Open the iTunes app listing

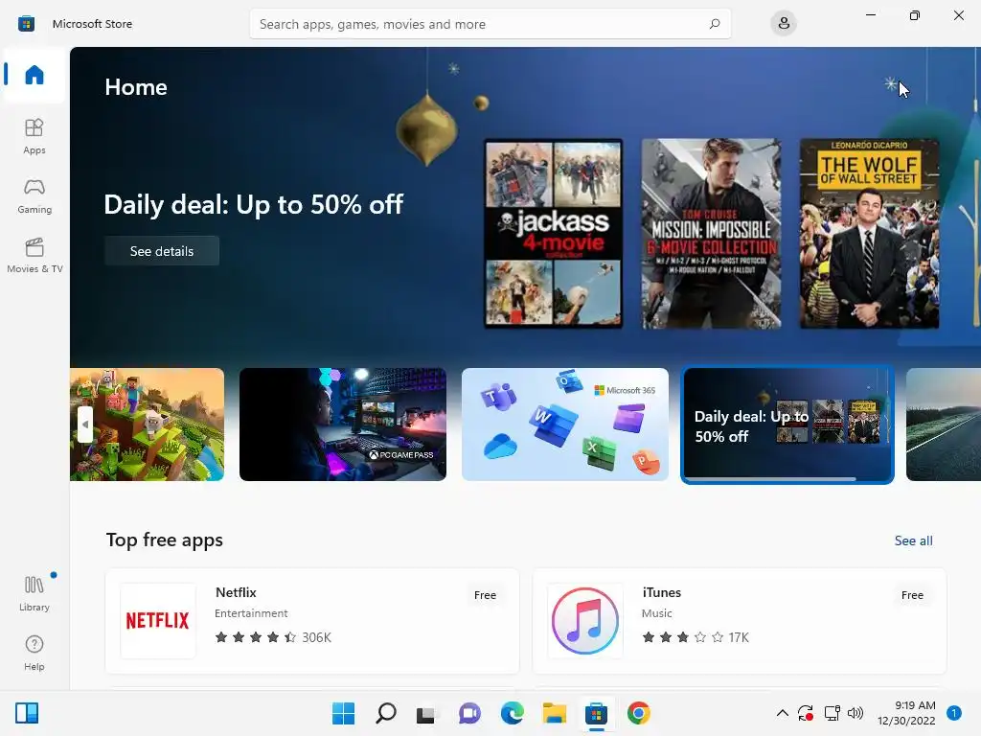(x=740, y=621)
